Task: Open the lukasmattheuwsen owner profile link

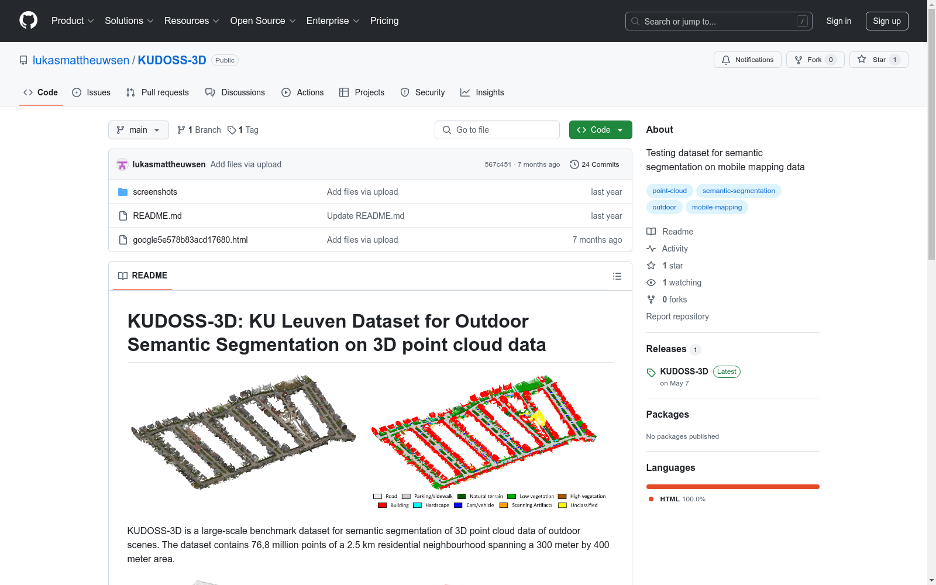Action: pos(81,60)
